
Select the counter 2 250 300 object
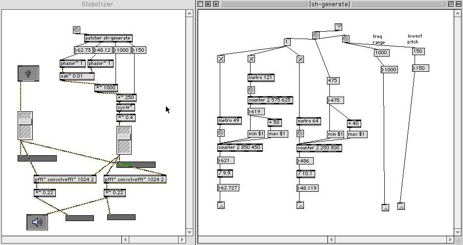pos(319,148)
